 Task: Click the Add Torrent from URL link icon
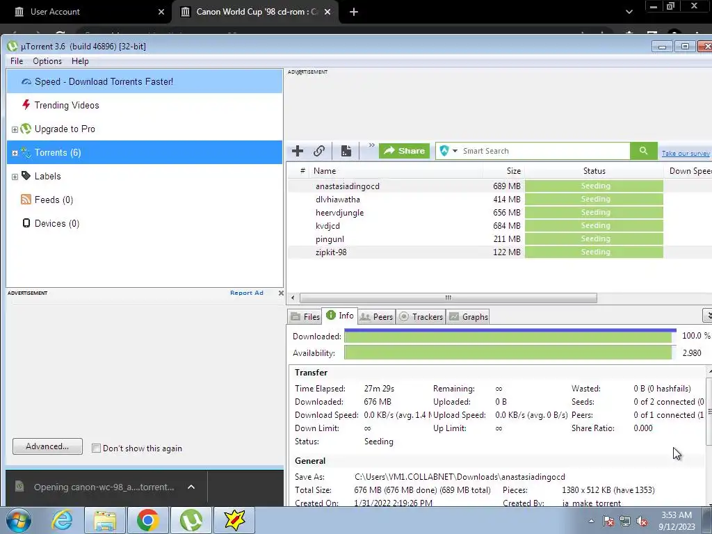click(x=319, y=151)
